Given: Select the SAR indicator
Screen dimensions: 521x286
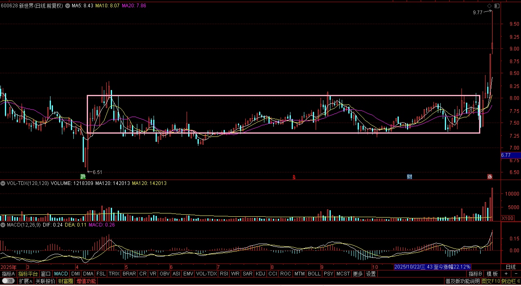Looking at the screenshot, I should [247, 274].
